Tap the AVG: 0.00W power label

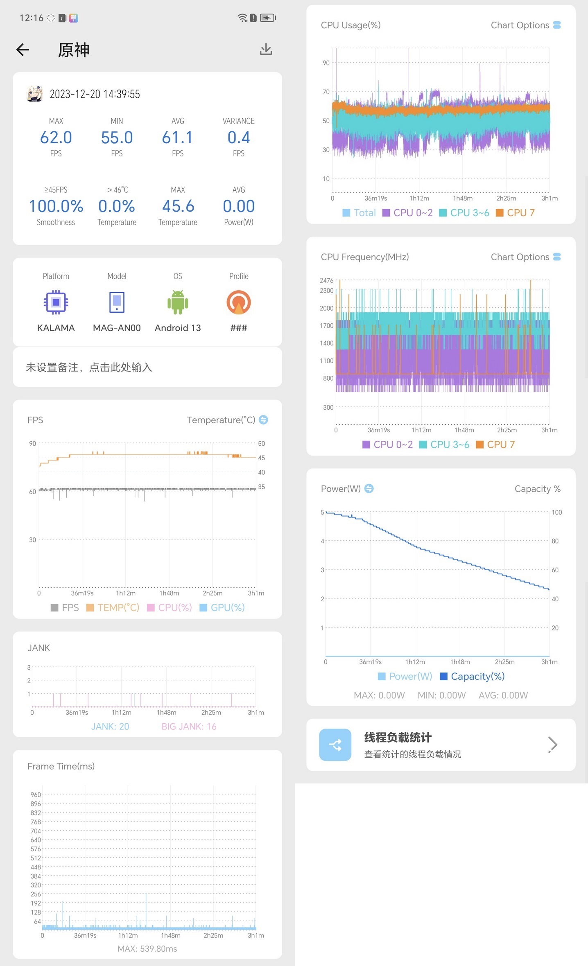coord(503,695)
